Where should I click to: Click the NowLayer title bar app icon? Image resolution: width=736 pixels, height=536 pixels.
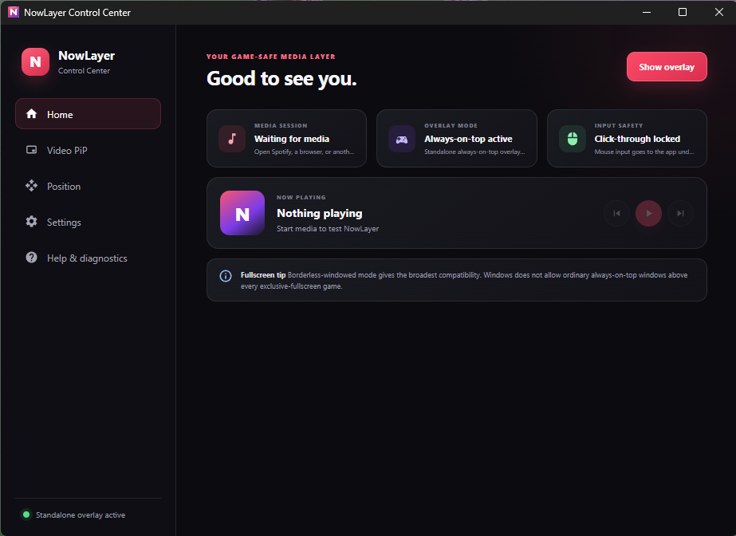click(x=13, y=12)
